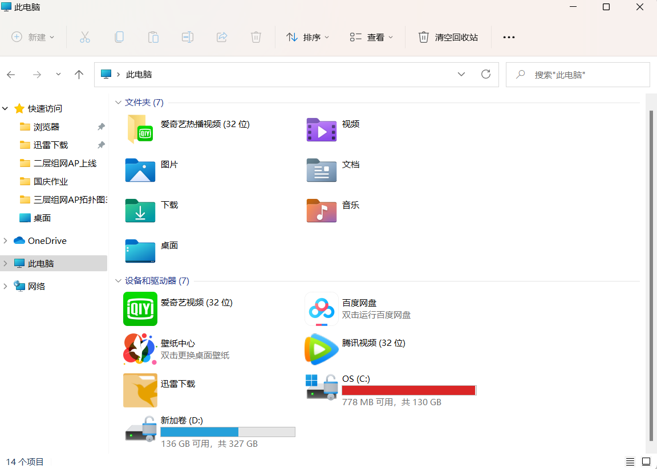
Task: Click text 778 MB 可用, 共 130 GB
Action: tap(392, 402)
